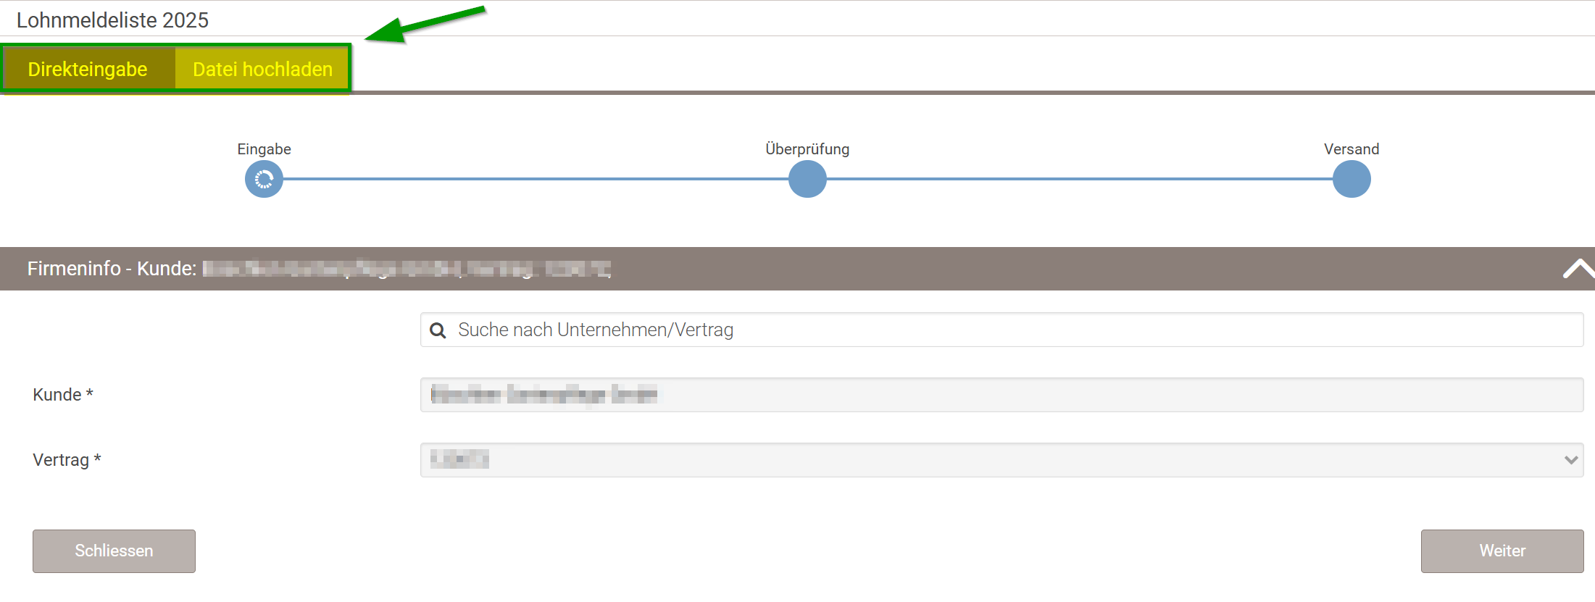Focus the Suche nach Unternehmen/Vertrag field

[x=1000, y=330]
